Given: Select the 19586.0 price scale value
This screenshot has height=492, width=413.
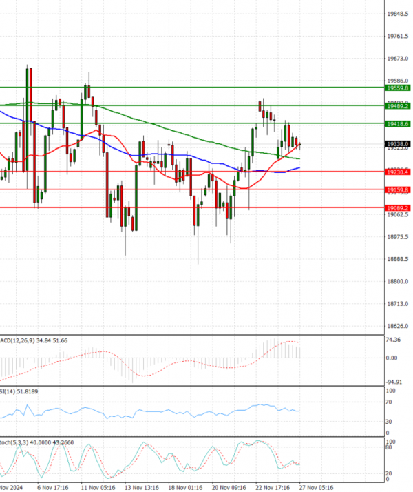Looking at the screenshot, I should tap(398, 81).
